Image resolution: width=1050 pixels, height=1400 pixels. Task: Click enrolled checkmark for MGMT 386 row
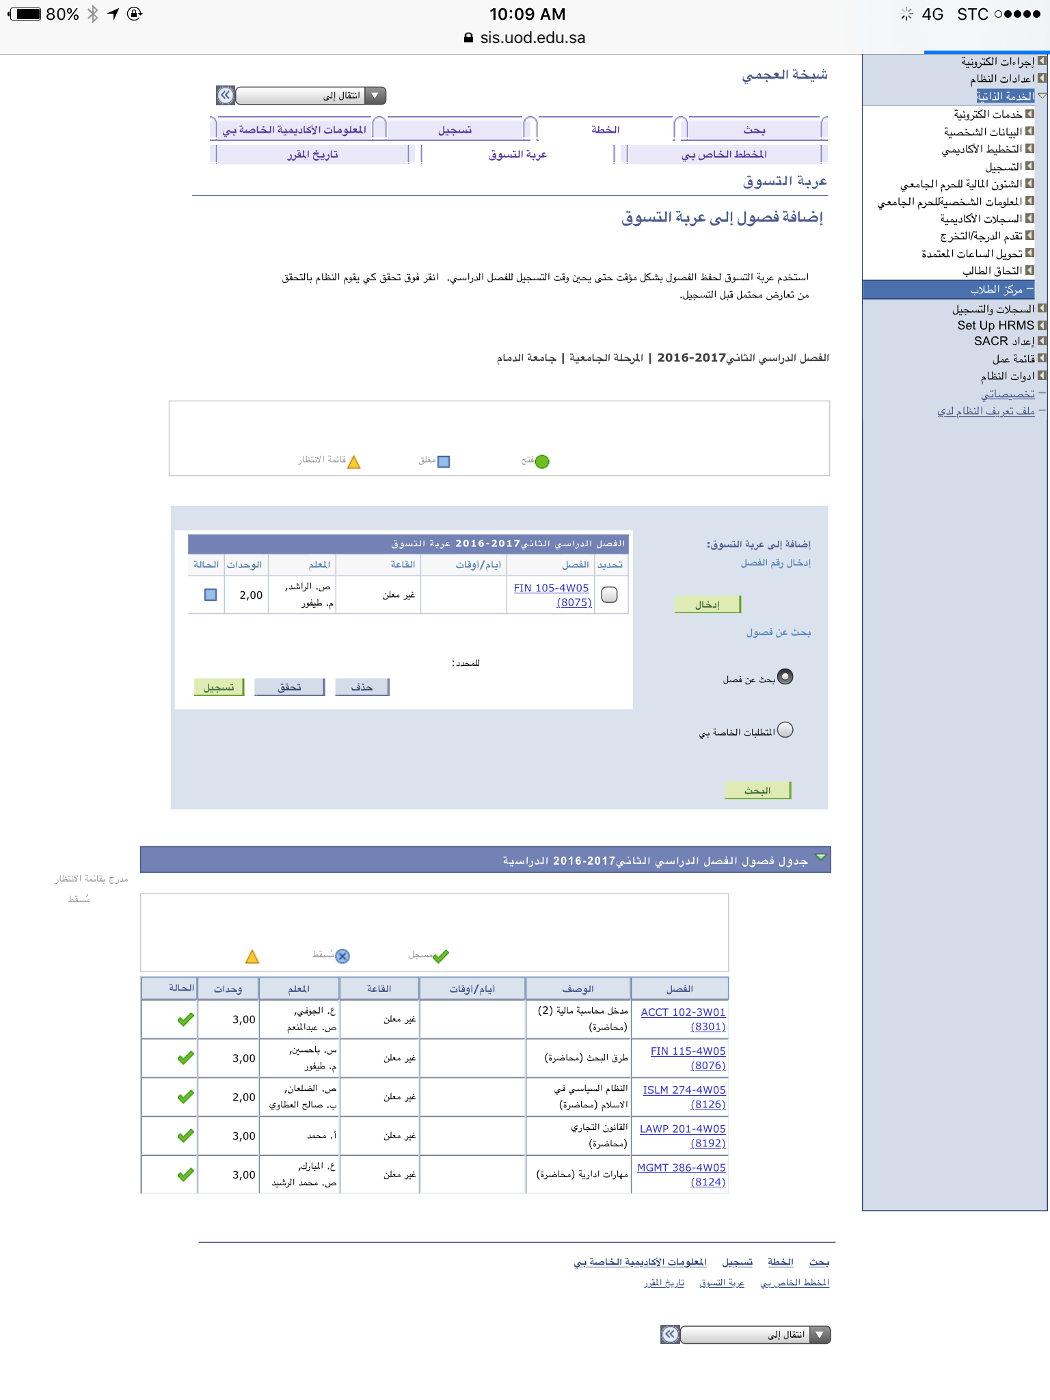[x=185, y=1174]
